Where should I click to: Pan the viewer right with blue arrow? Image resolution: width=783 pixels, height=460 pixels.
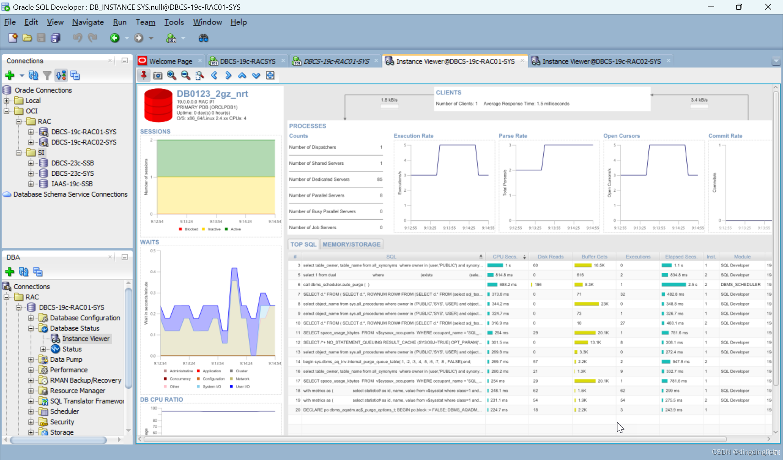click(x=228, y=75)
